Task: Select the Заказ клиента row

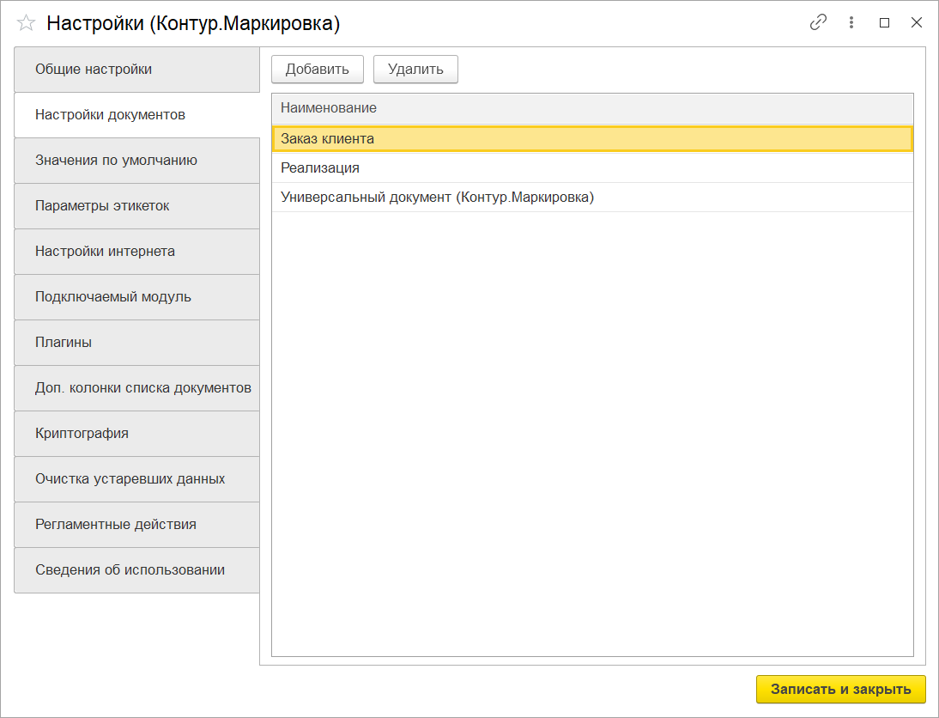Action: click(592, 139)
